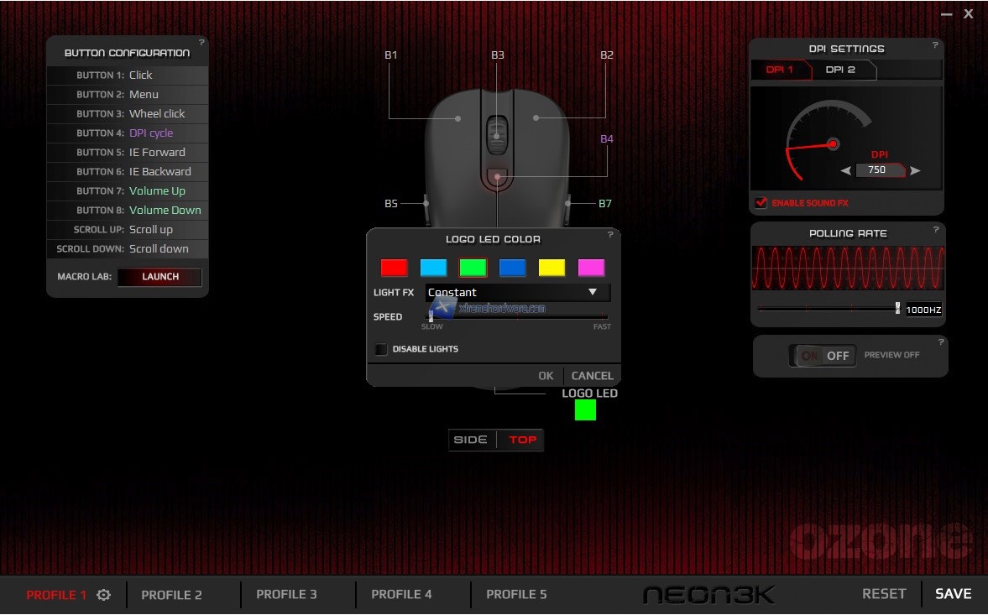The width and height of the screenshot is (988, 615).
Task: Click the help icon in Polling Rate panel
Action: [935, 230]
